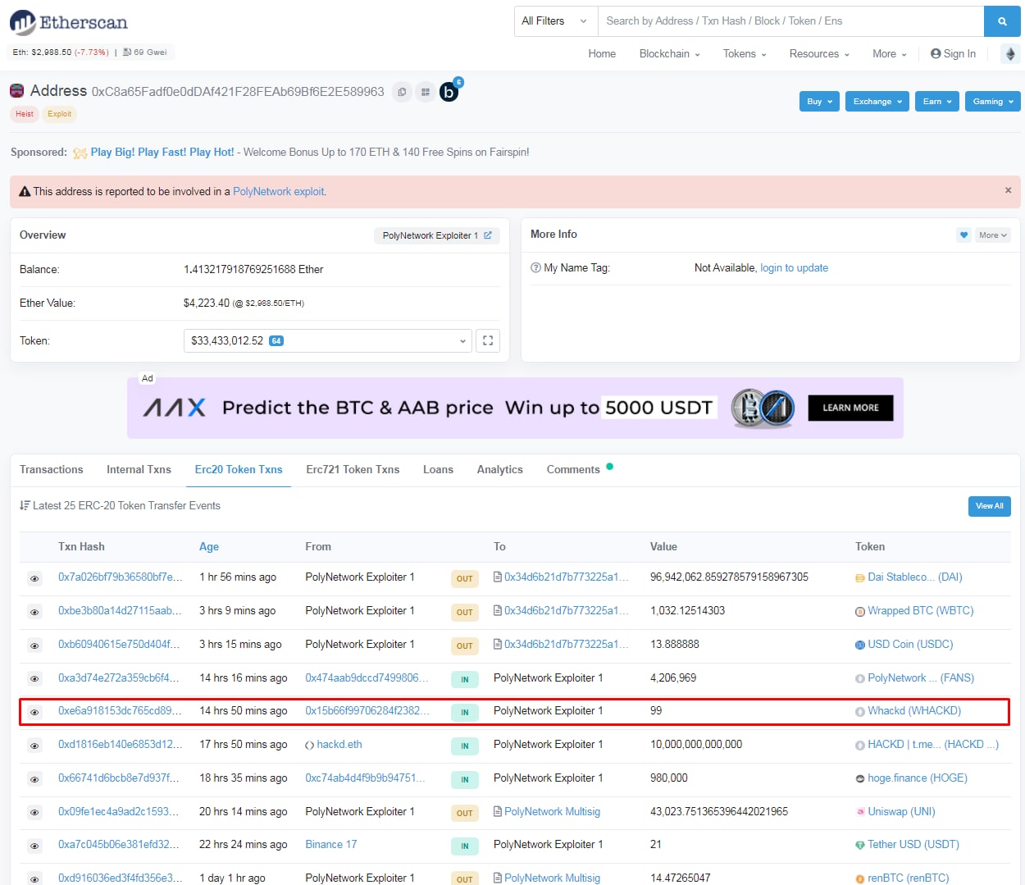Click the Home nav link

[x=602, y=53]
